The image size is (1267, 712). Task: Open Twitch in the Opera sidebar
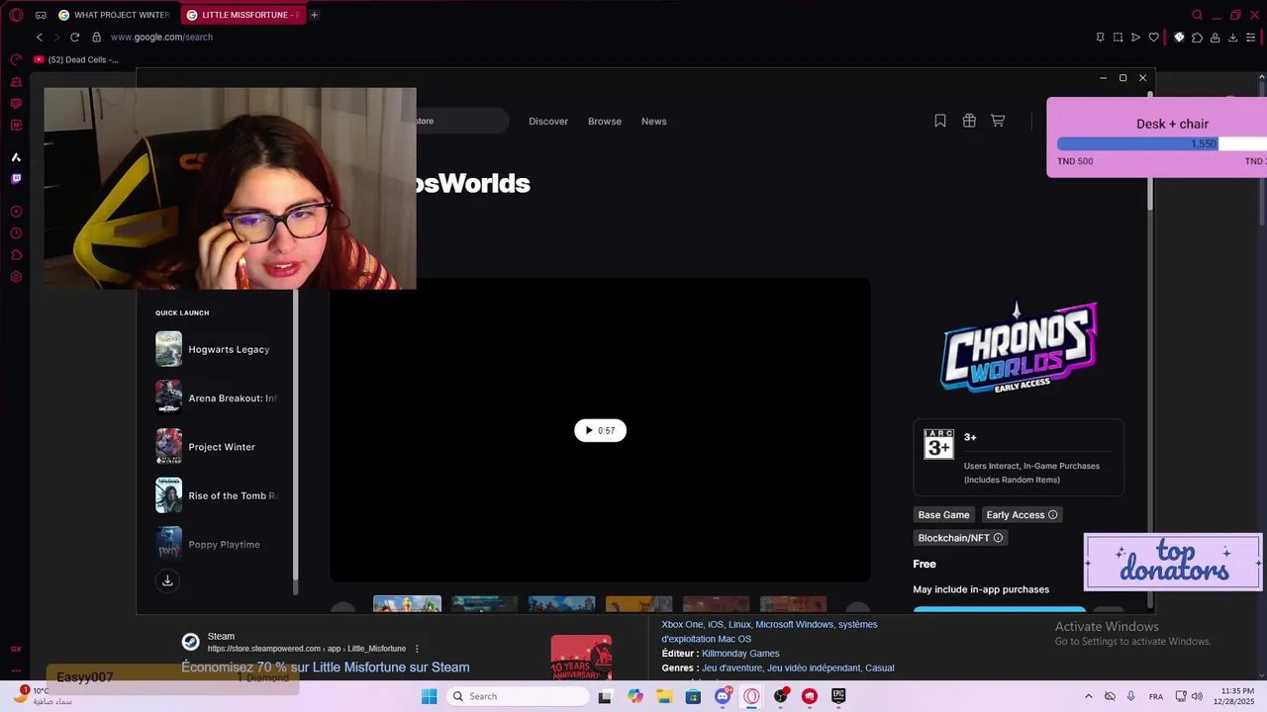point(16,179)
